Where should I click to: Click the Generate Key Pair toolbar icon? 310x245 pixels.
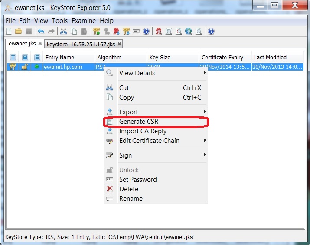click(96, 31)
